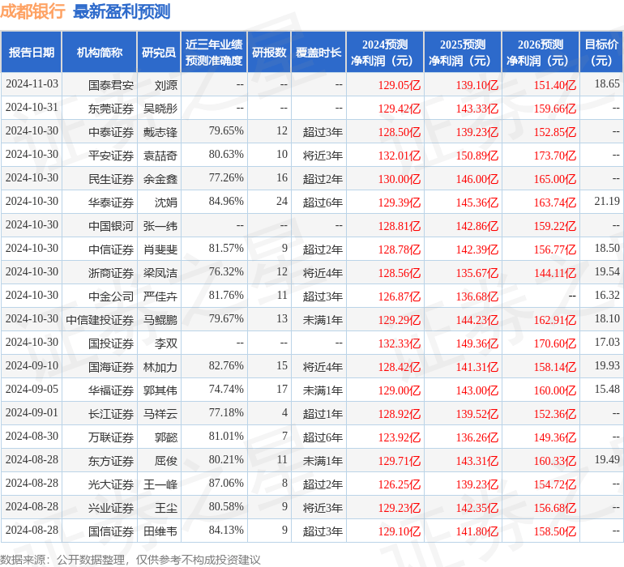The width and height of the screenshot is (624, 567).
Task: Select institution 长江证券
Action: [111, 413]
